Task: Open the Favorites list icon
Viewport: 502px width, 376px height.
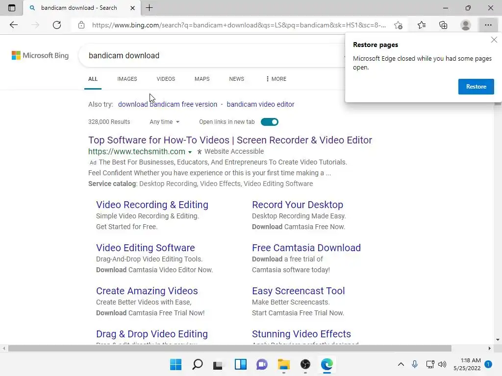Action: click(x=421, y=25)
